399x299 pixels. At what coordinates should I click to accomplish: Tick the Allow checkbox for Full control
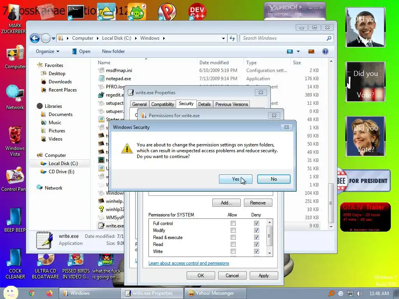click(x=233, y=223)
